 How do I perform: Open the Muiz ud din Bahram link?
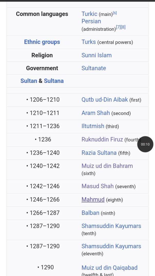click(107, 166)
